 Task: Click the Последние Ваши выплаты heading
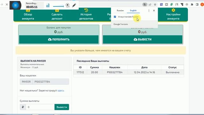tap(93, 61)
